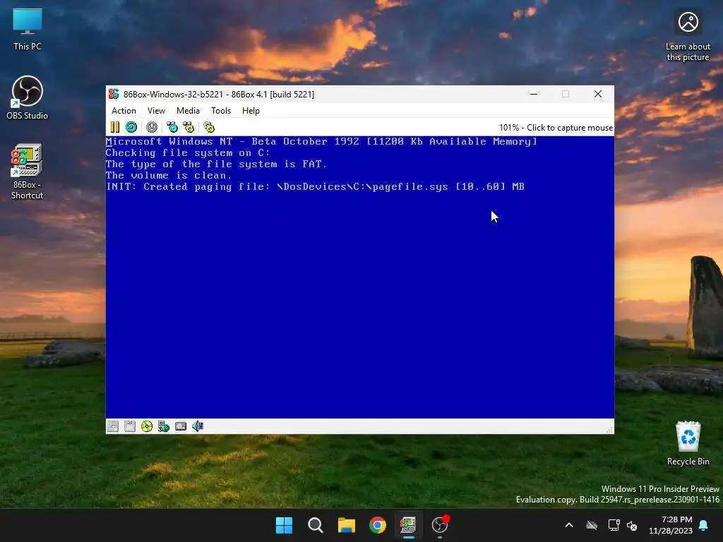Click Learn about this picture icon
This screenshot has height=542, width=723.
click(688, 35)
